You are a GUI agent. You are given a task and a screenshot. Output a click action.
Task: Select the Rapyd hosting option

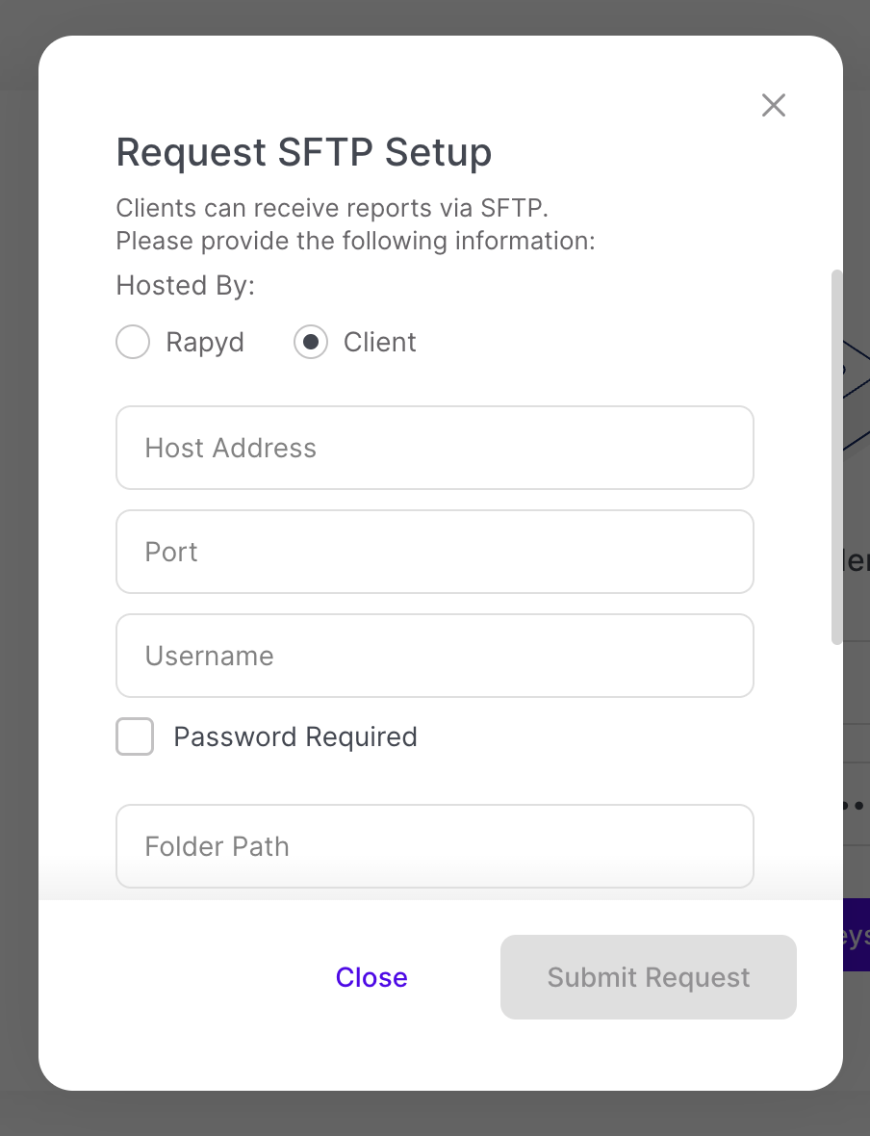pyautogui.click(x=133, y=342)
